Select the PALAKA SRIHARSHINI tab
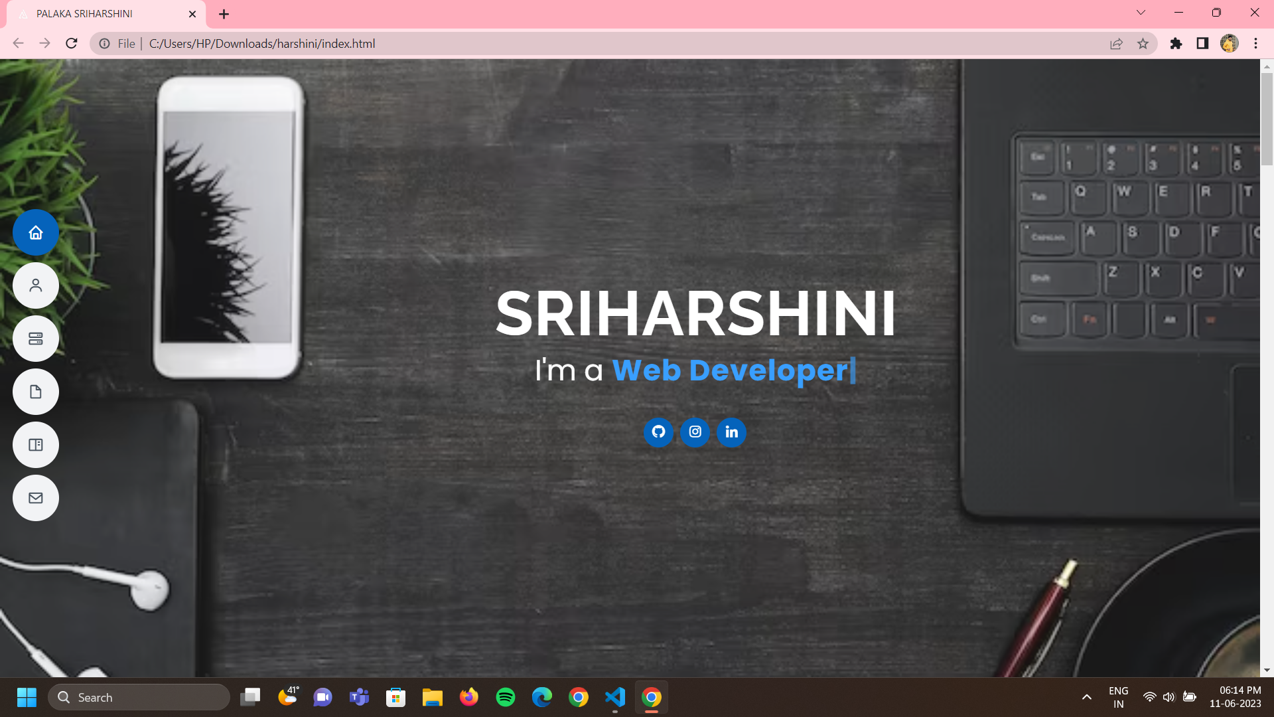Image resolution: width=1274 pixels, height=717 pixels. click(x=106, y=14)
